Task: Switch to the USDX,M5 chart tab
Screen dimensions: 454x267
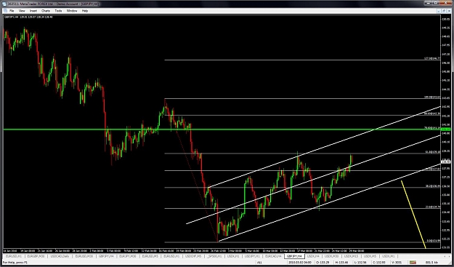Action: click(370, 256)
